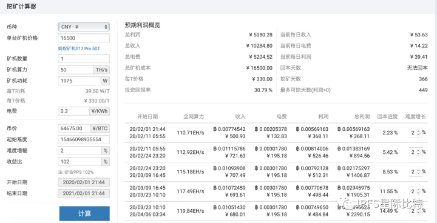Click the 挖矿计算器 page title
This screenshot has width=437, height=223.
21,7
